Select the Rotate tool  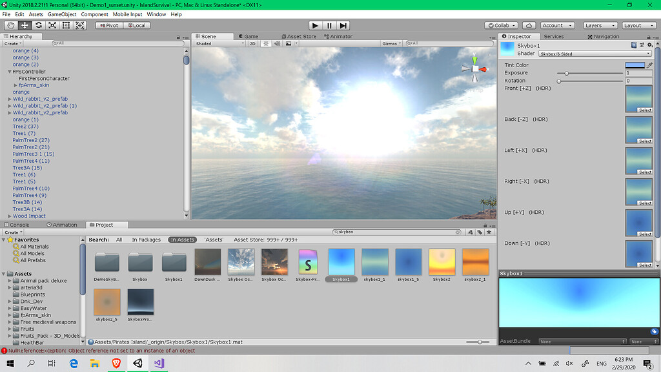tap(38, 25)
